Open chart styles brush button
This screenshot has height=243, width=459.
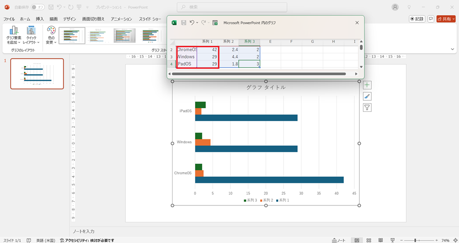(x=367, y=96)
